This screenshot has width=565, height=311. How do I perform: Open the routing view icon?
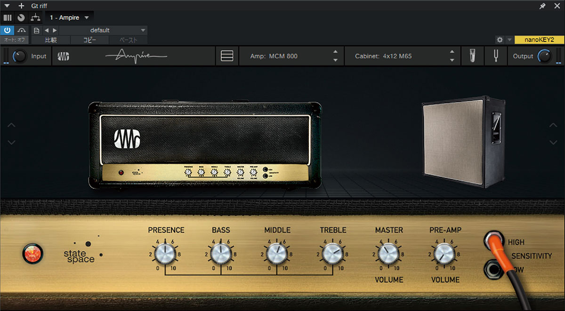point(35,17)
